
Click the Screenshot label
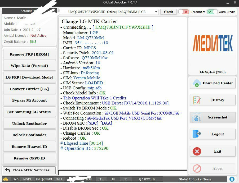pos(218,117)
